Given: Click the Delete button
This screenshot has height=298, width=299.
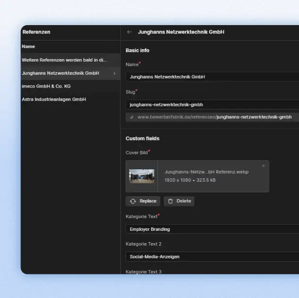Looking at the screenshot, I should pyautogui.click(x=179, y=201).
